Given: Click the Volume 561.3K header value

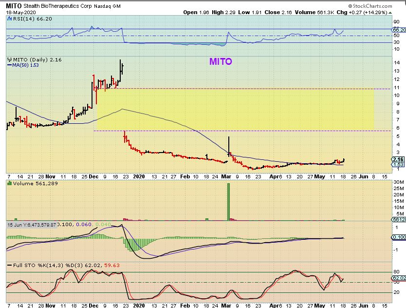Looking at the screenshot, I should pos(314,12).
